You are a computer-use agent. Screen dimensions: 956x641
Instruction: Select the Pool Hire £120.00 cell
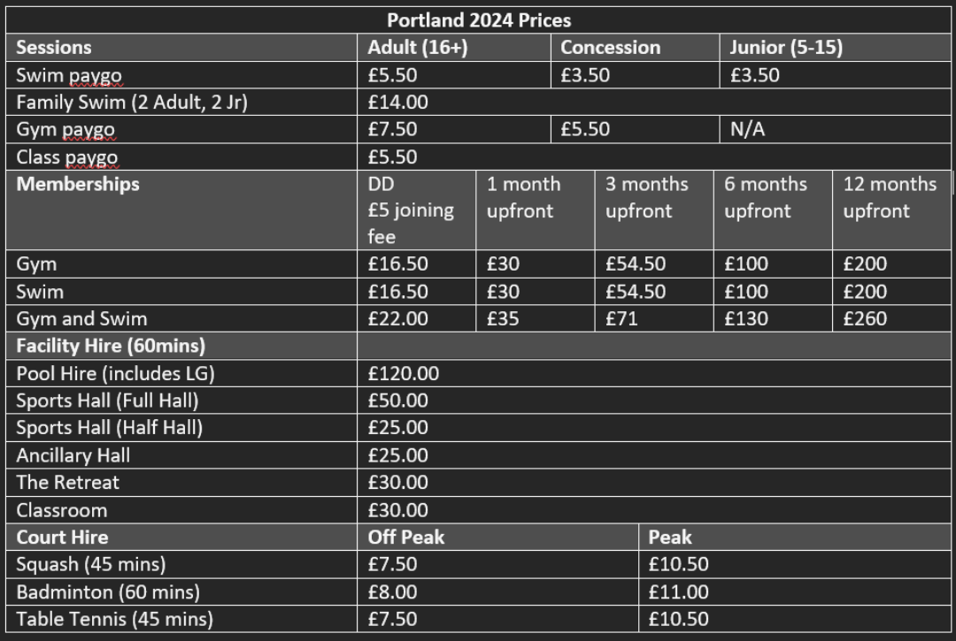click(x=653, y=373)
